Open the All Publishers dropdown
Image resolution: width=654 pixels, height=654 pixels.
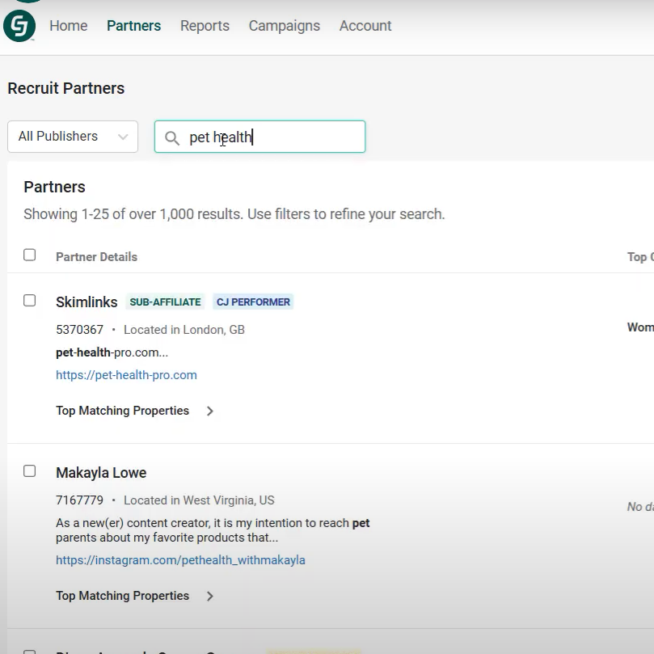[73, 137]
